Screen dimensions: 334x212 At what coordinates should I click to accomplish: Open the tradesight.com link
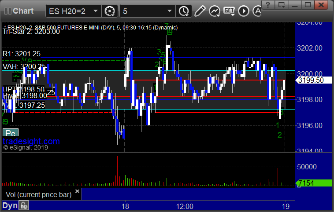point(31,141)
